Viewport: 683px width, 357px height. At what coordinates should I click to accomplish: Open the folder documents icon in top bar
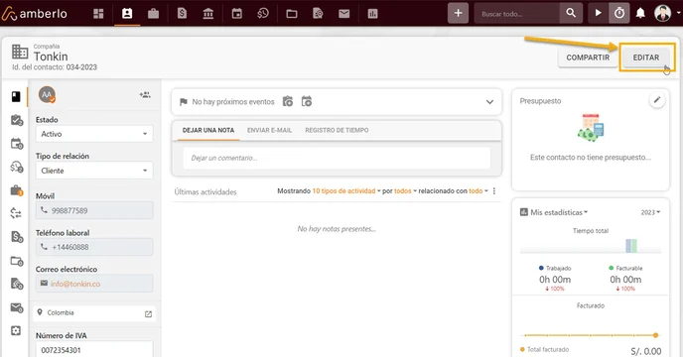point(292,14)
